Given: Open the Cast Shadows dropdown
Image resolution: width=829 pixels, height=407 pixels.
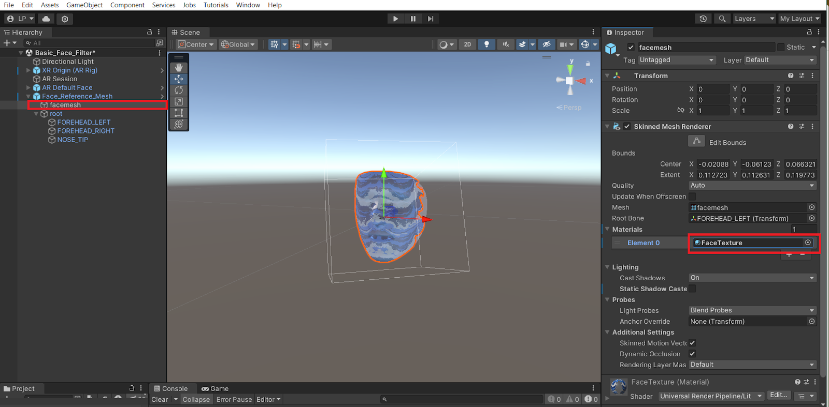Looking at the screenshot, I should [x=752, y=278].
